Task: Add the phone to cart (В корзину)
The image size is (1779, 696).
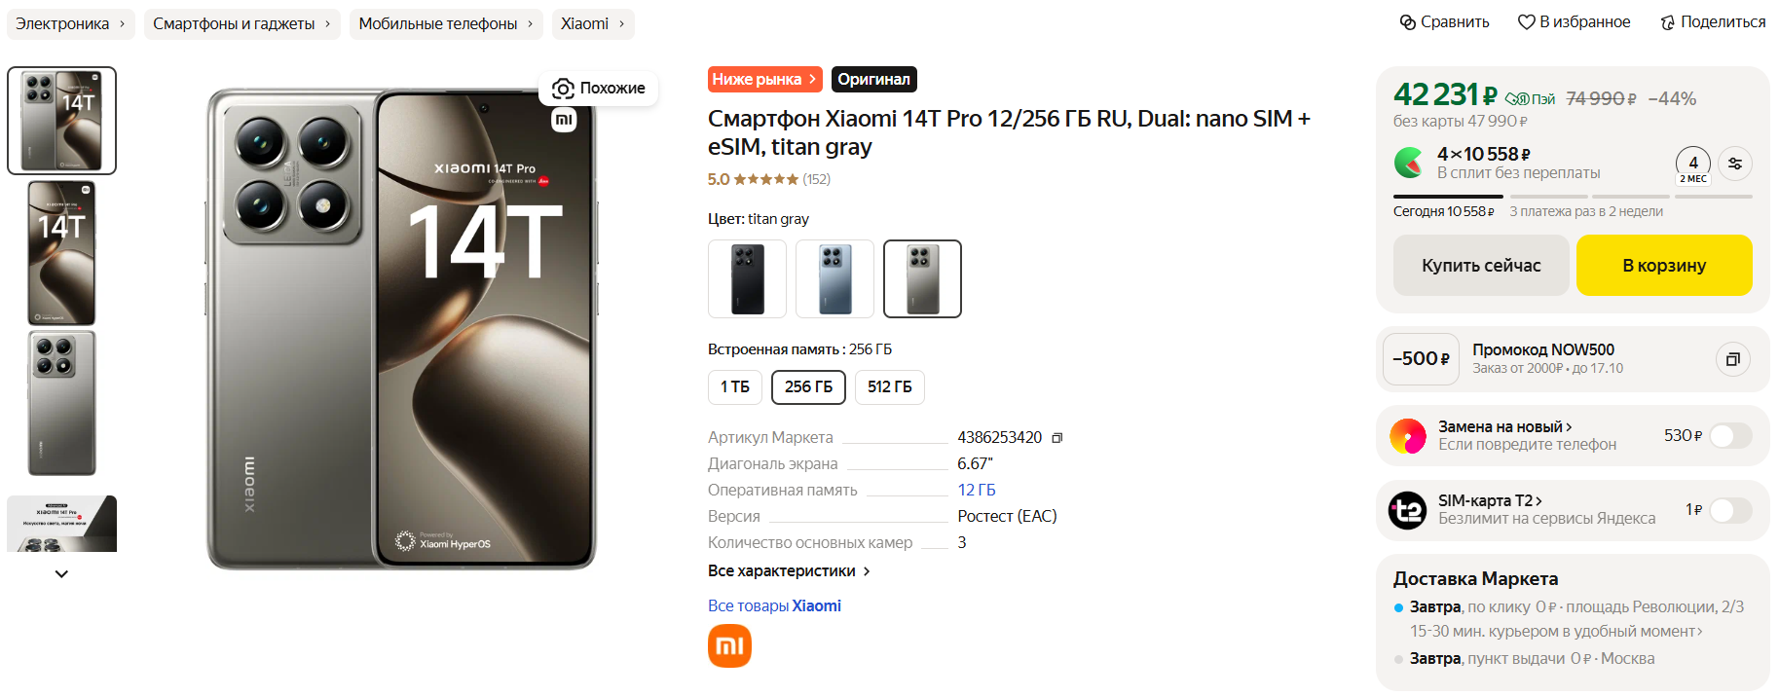Action: (1663, 266)
